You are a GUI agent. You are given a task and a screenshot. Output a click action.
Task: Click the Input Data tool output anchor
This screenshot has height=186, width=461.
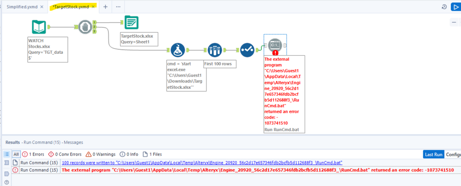[x=49, y=27]
